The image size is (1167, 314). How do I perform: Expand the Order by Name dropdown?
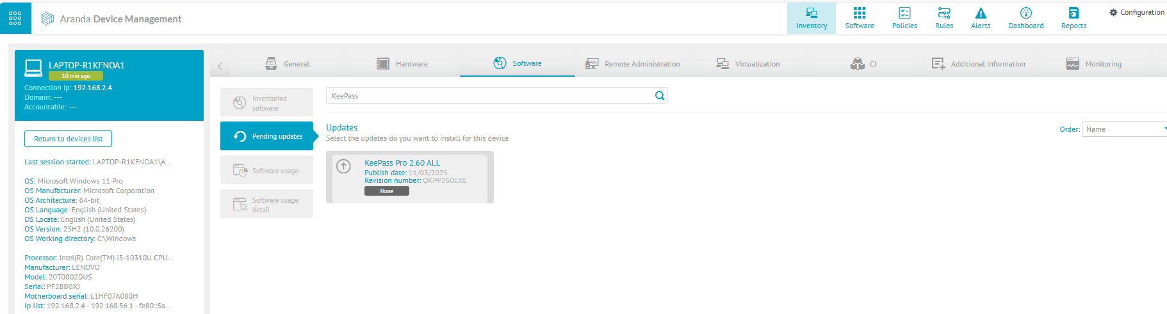(x=1124, y=129)
